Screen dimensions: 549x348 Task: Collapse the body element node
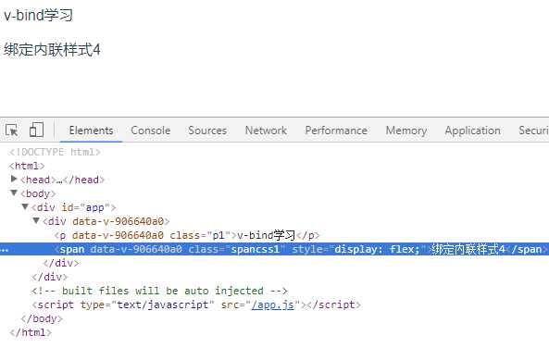[x=14, y=193]
